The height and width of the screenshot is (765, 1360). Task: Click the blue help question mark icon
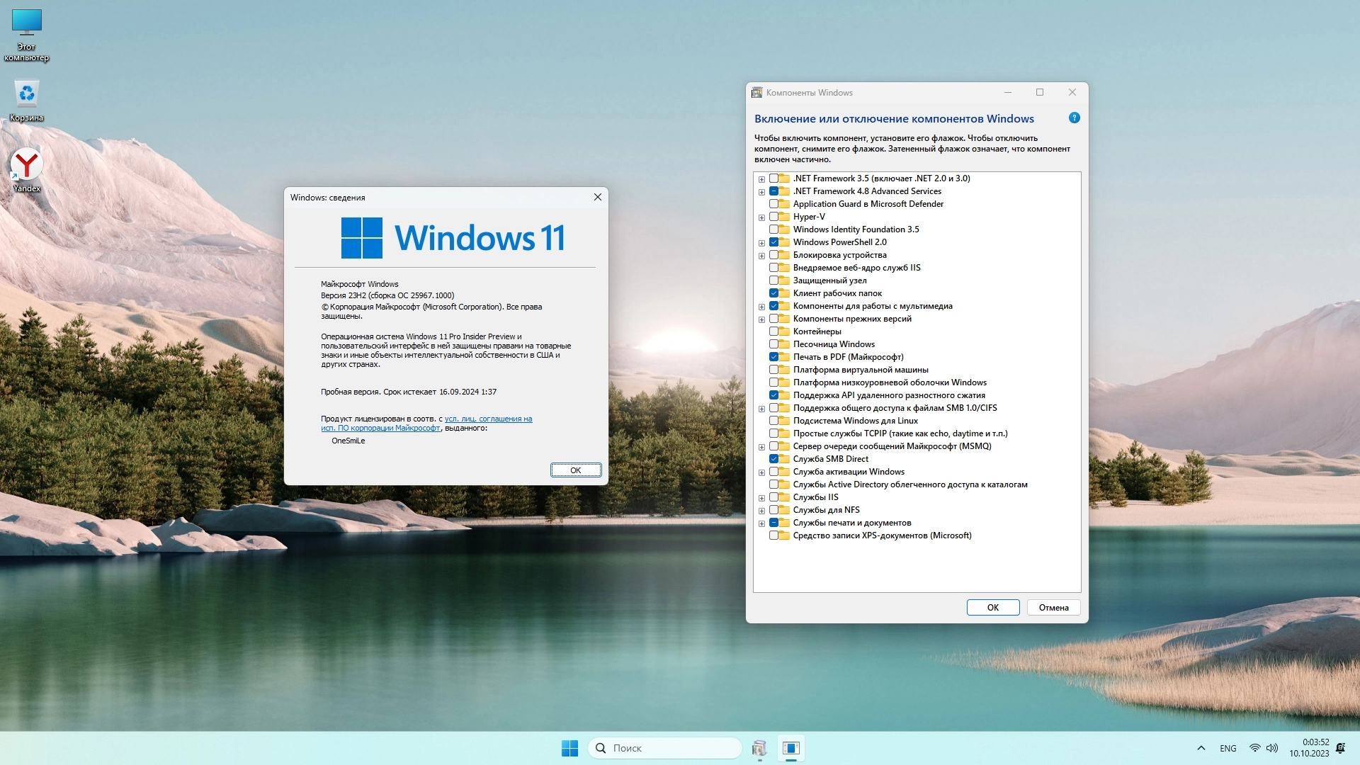1074,118
